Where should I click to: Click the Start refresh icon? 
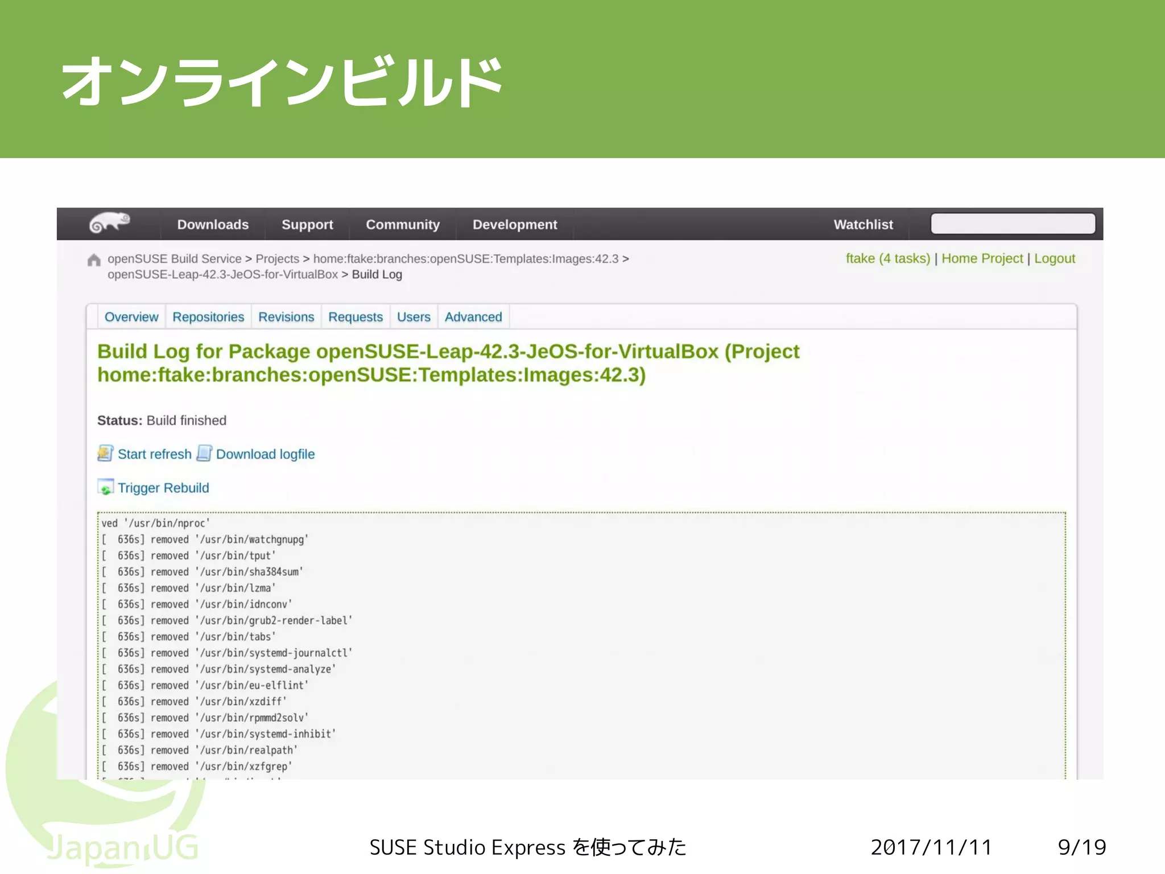(x=105, y=453)
